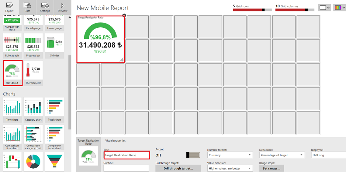Open the Preview tab
This screenshot has width=346, height=172.
(x=63, y=7)
